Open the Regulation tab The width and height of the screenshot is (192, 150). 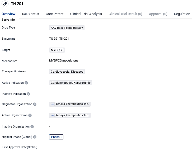182,14
